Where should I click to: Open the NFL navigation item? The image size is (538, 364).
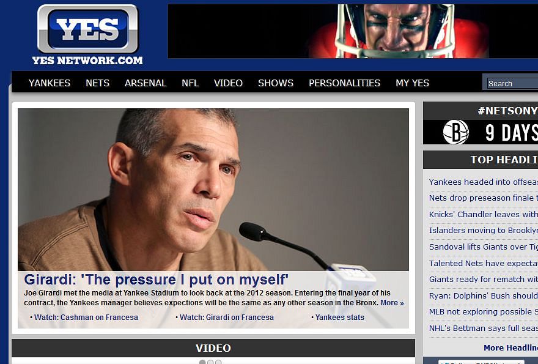coord(190,83)
